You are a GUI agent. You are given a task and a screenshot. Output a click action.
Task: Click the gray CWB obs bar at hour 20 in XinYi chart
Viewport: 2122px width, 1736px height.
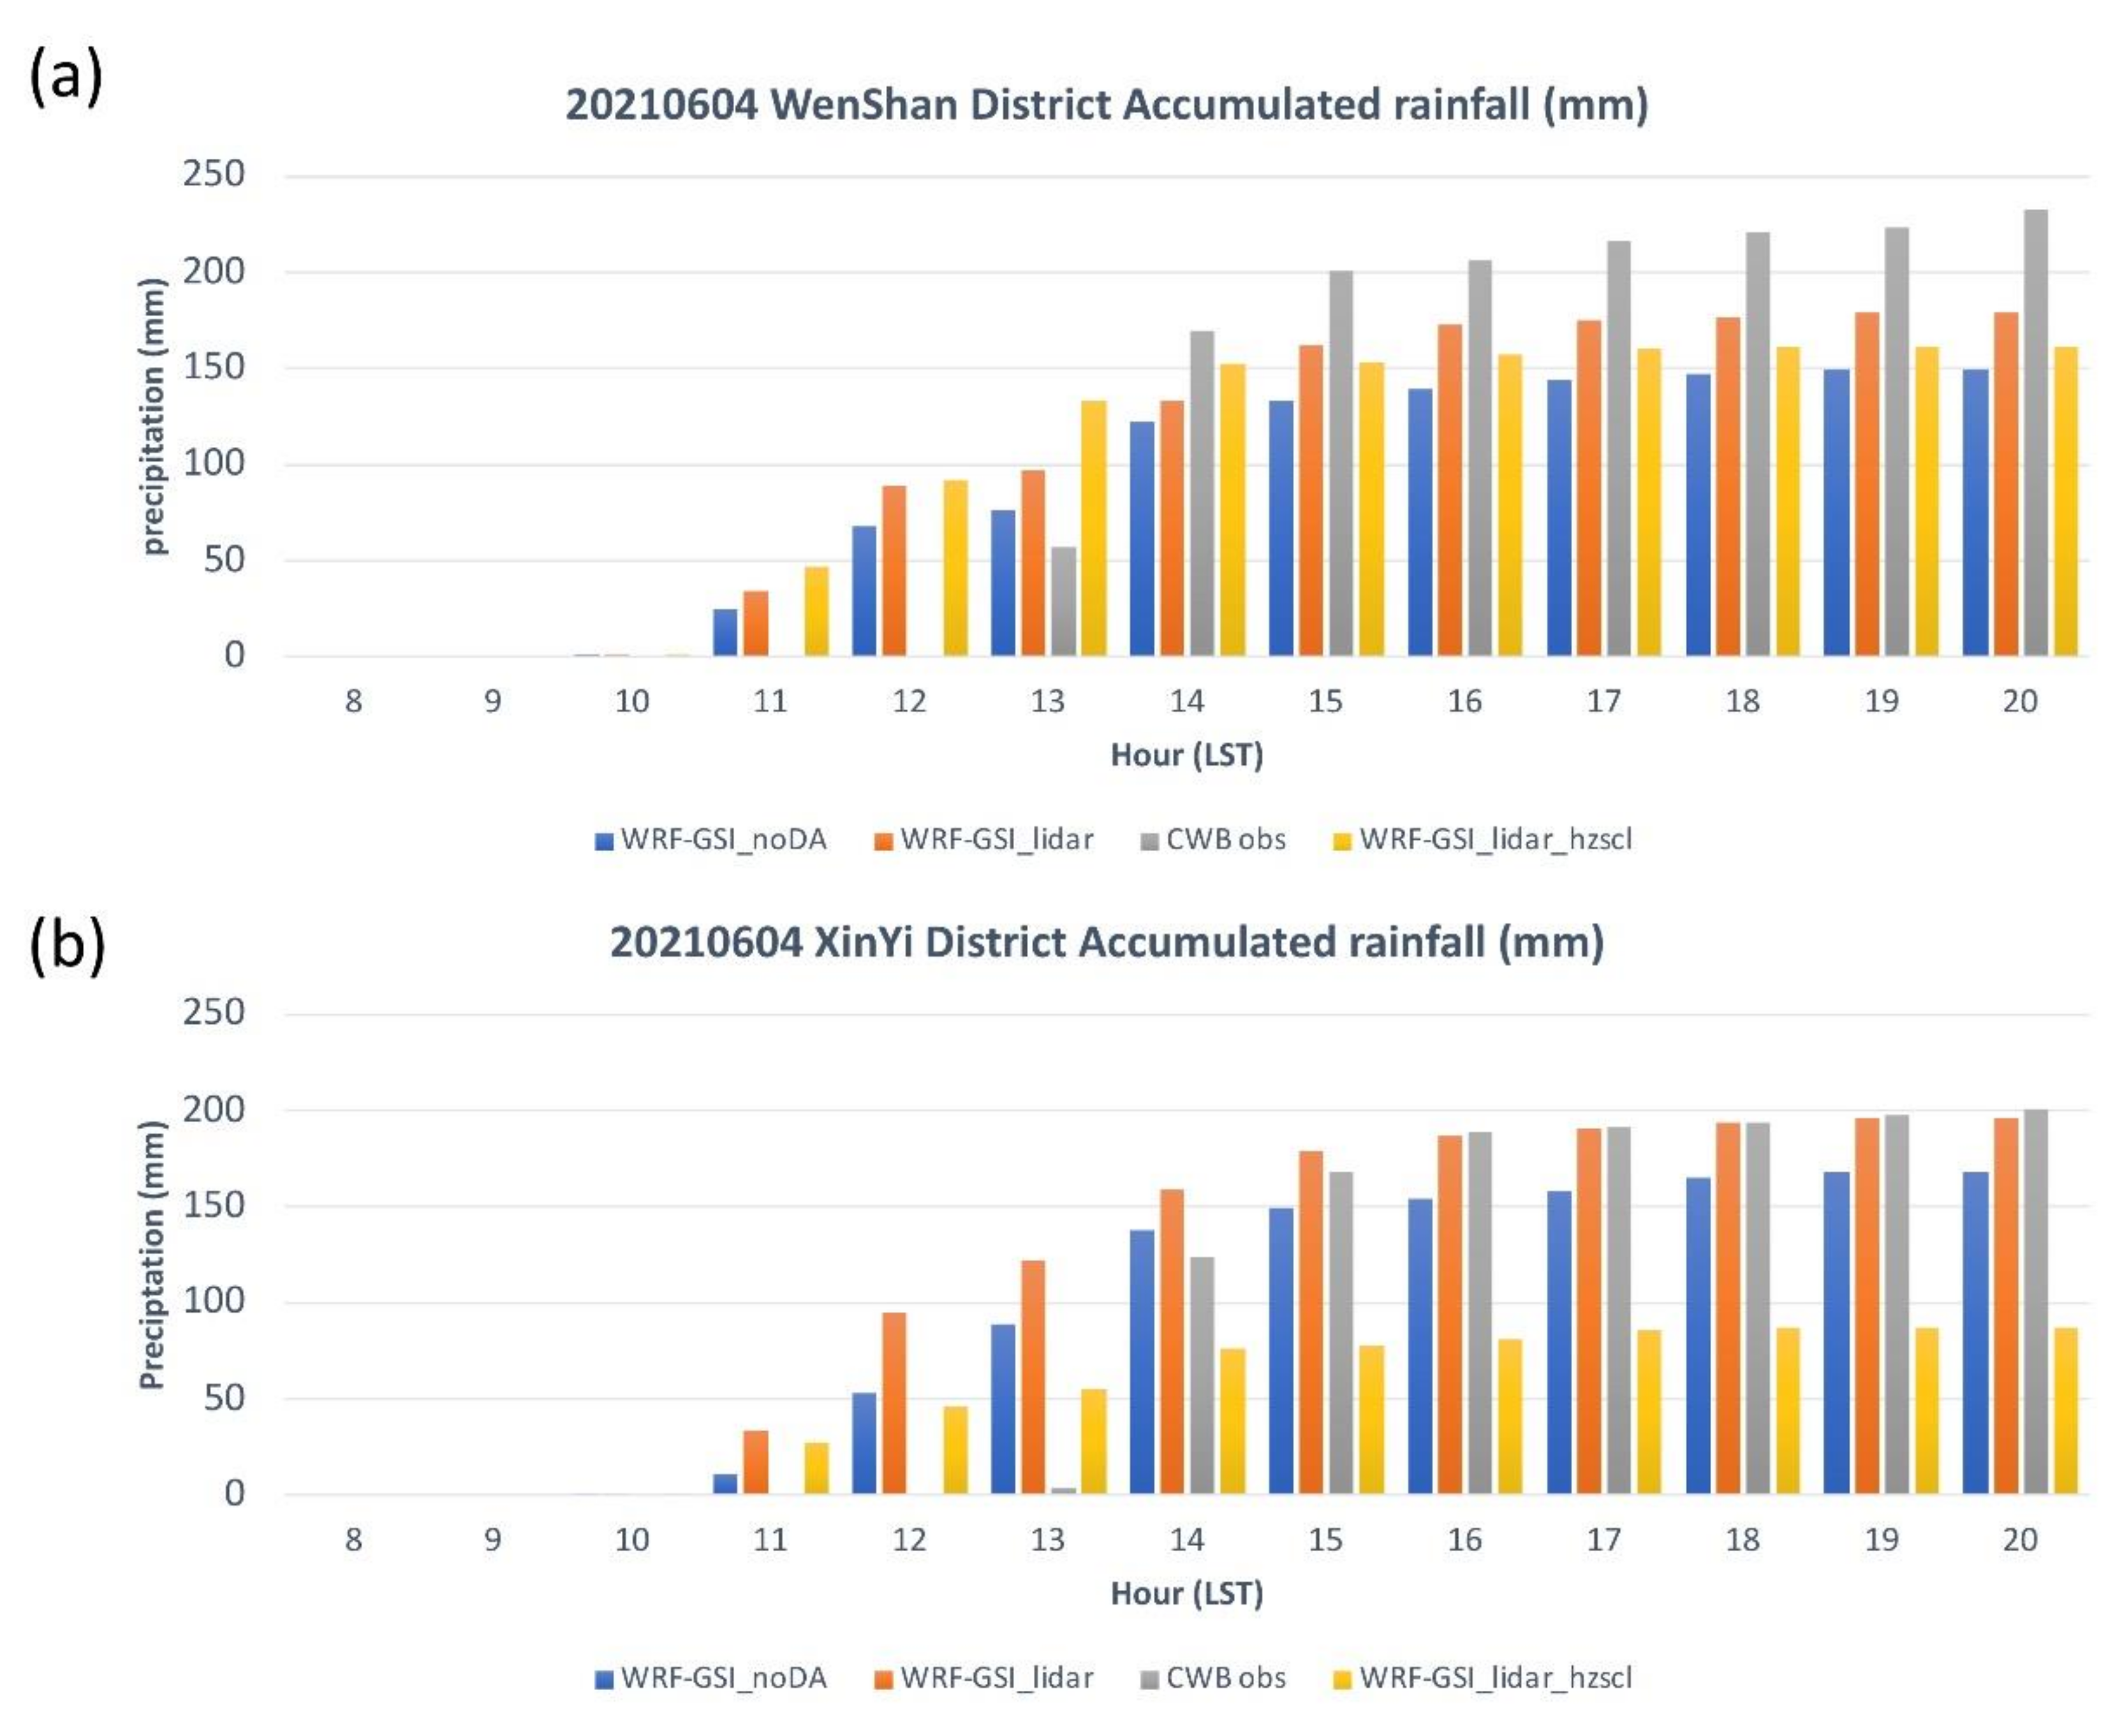pyautogui.click(x=2035, y=1302)
